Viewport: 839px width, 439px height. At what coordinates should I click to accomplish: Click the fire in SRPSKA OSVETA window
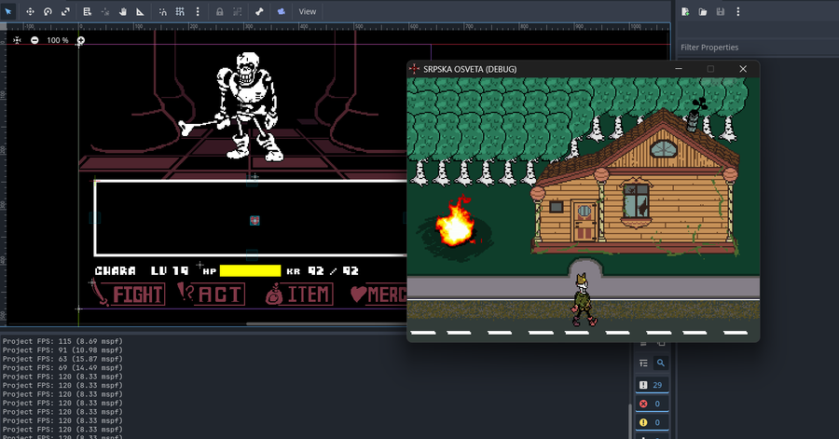[x=455, y=223]
